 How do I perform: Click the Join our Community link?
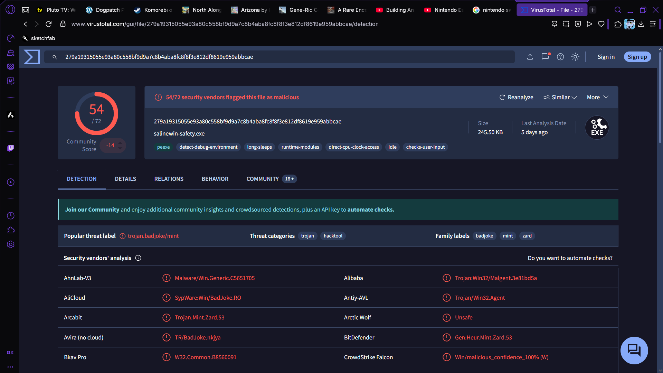pyautogui.click(x=92, y=210)
